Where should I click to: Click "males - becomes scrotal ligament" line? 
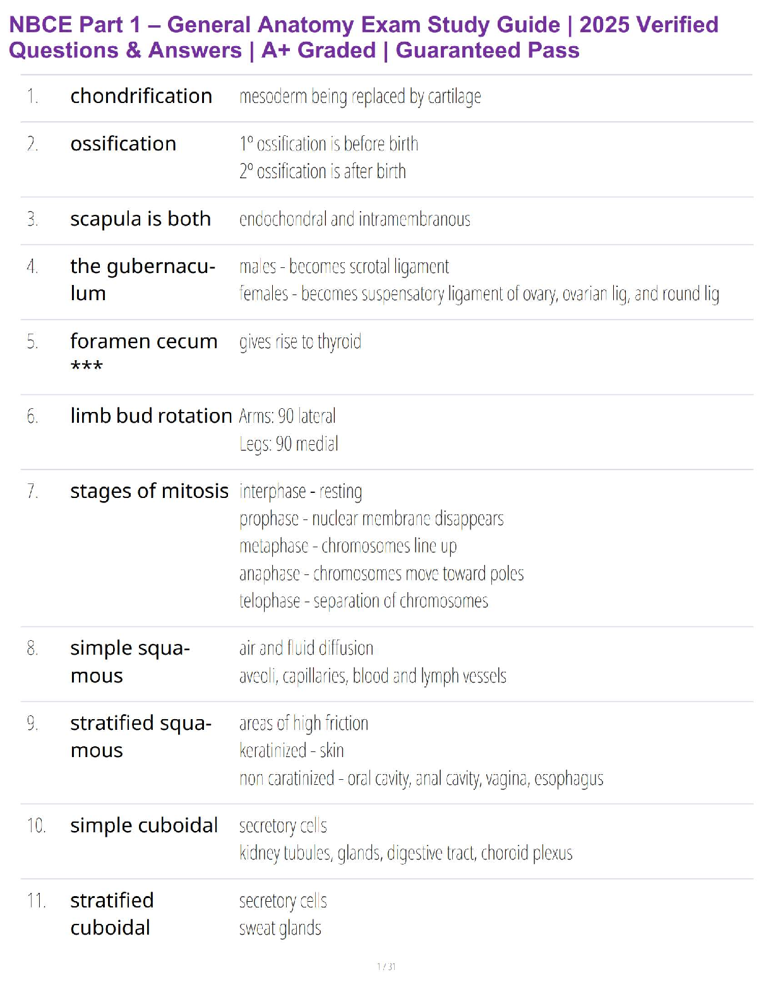(x=344, y=267)
